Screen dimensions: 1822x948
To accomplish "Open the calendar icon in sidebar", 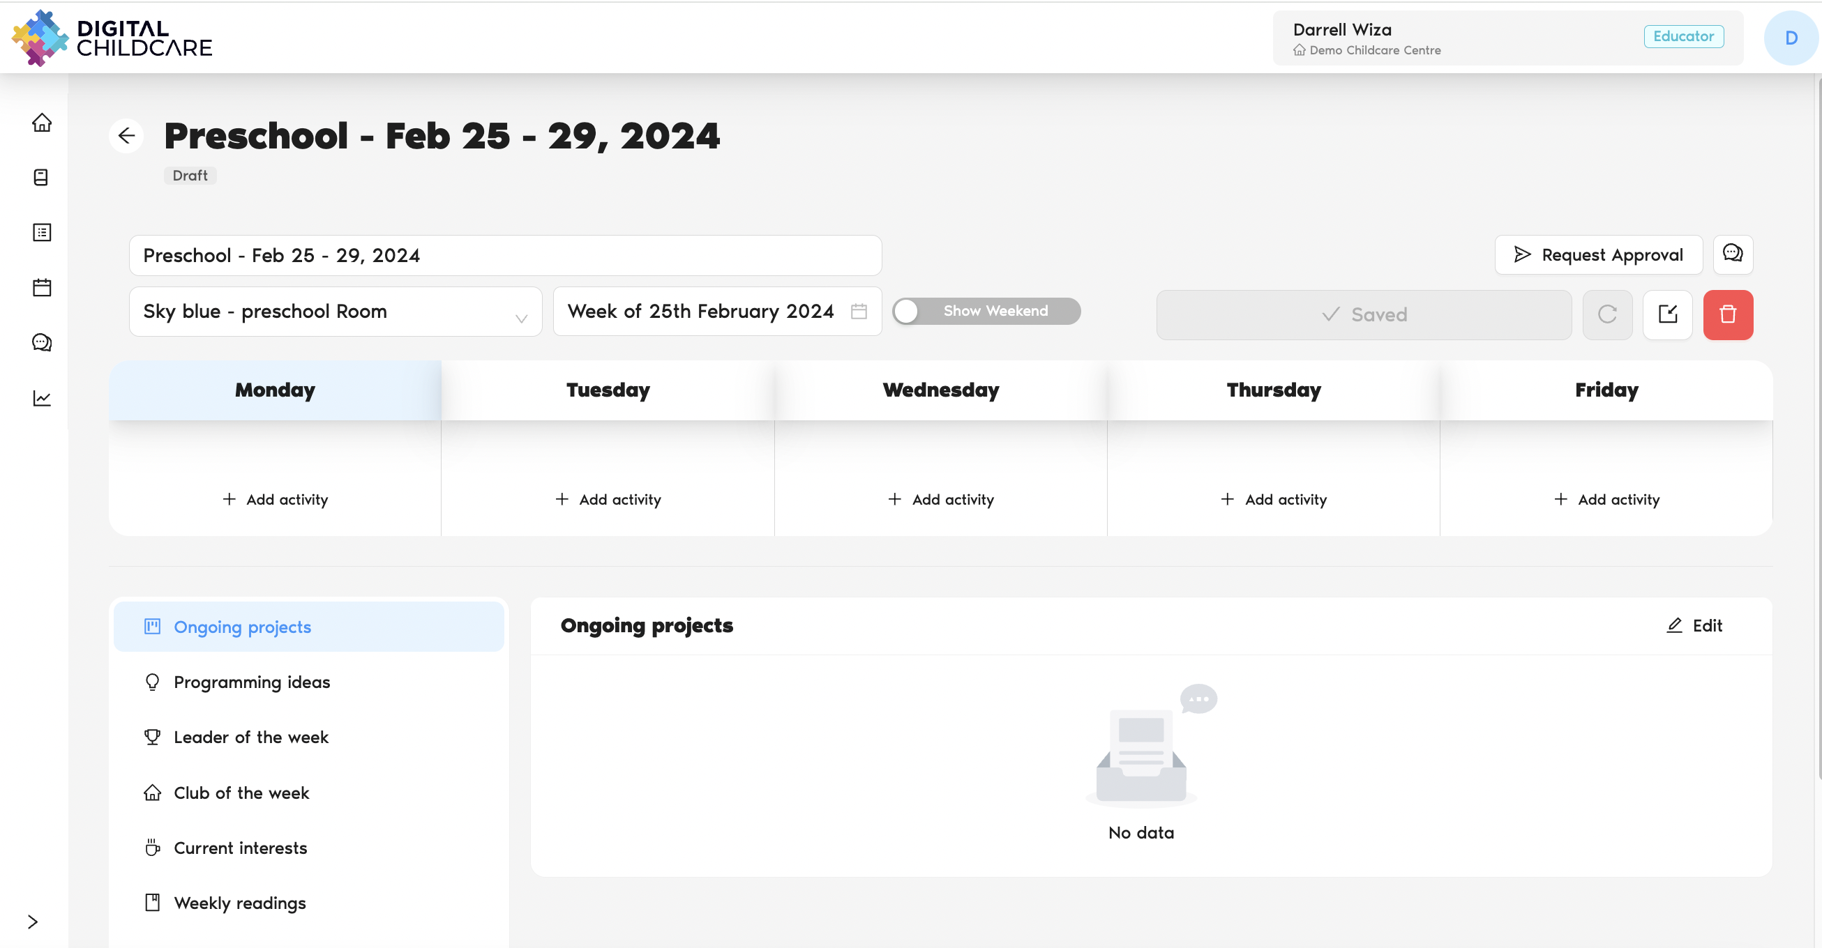I will click(42, 287).
